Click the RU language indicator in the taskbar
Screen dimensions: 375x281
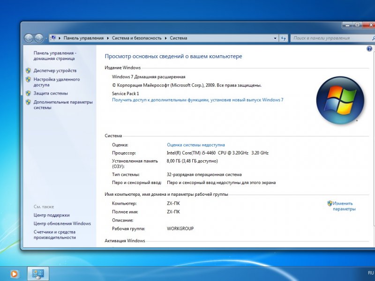pos(371,273)
